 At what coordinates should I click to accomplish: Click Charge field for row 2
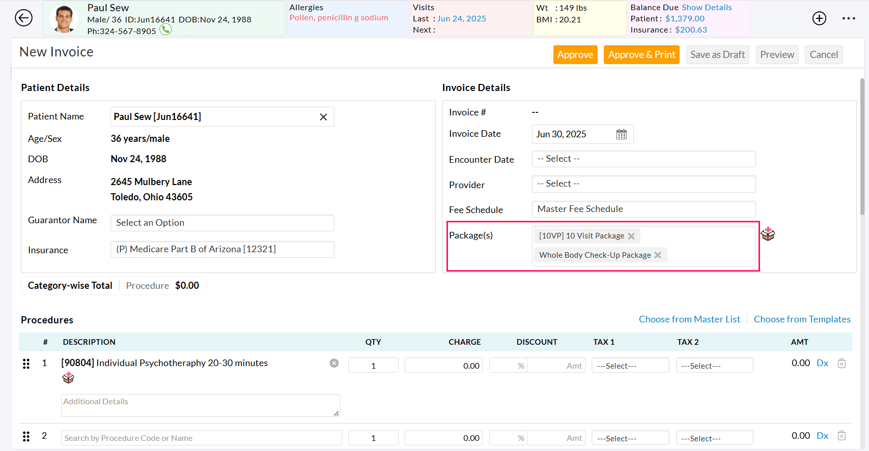click(443, 438)
